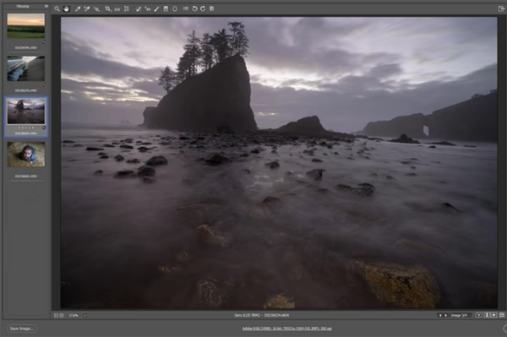Click the zoom in plus button
Screen dimensions: 507x337
[x=62, y=315]
